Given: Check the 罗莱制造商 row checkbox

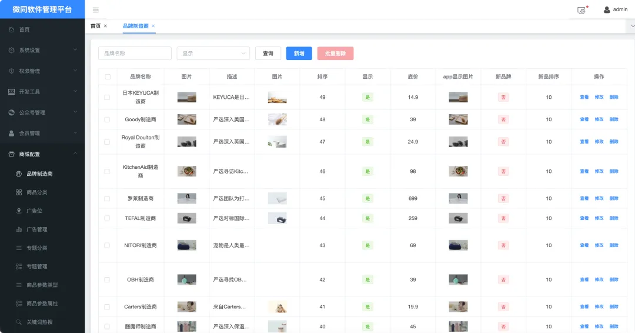Looking at the screenshot, I should (x=107, y=198).
